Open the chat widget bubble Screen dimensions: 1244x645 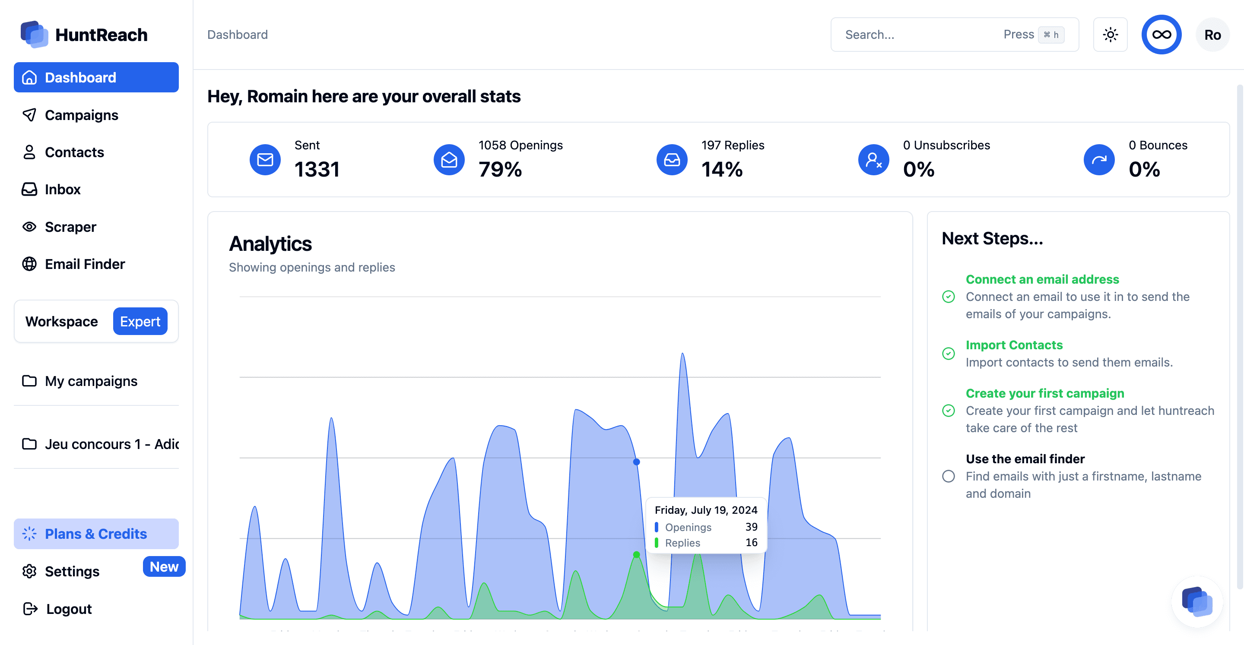(1196, 601)
